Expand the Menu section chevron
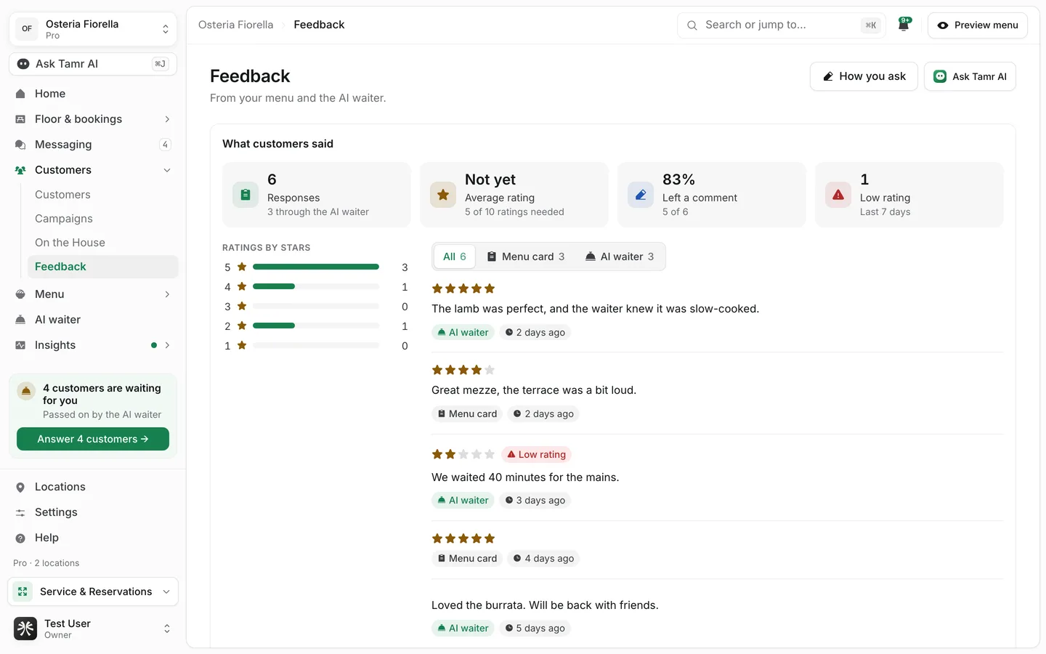This screenshot has width=1046, height=654. click(167, 294)
